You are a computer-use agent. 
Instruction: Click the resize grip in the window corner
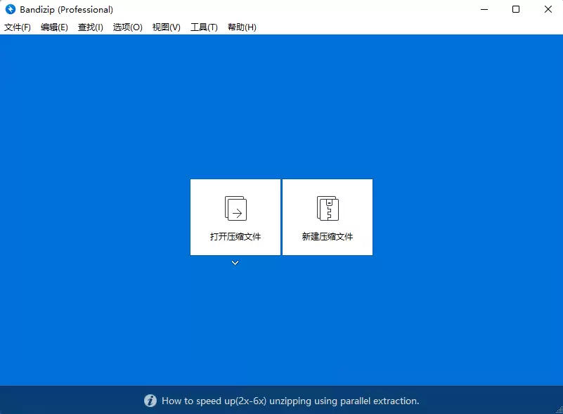pos(559,410)
